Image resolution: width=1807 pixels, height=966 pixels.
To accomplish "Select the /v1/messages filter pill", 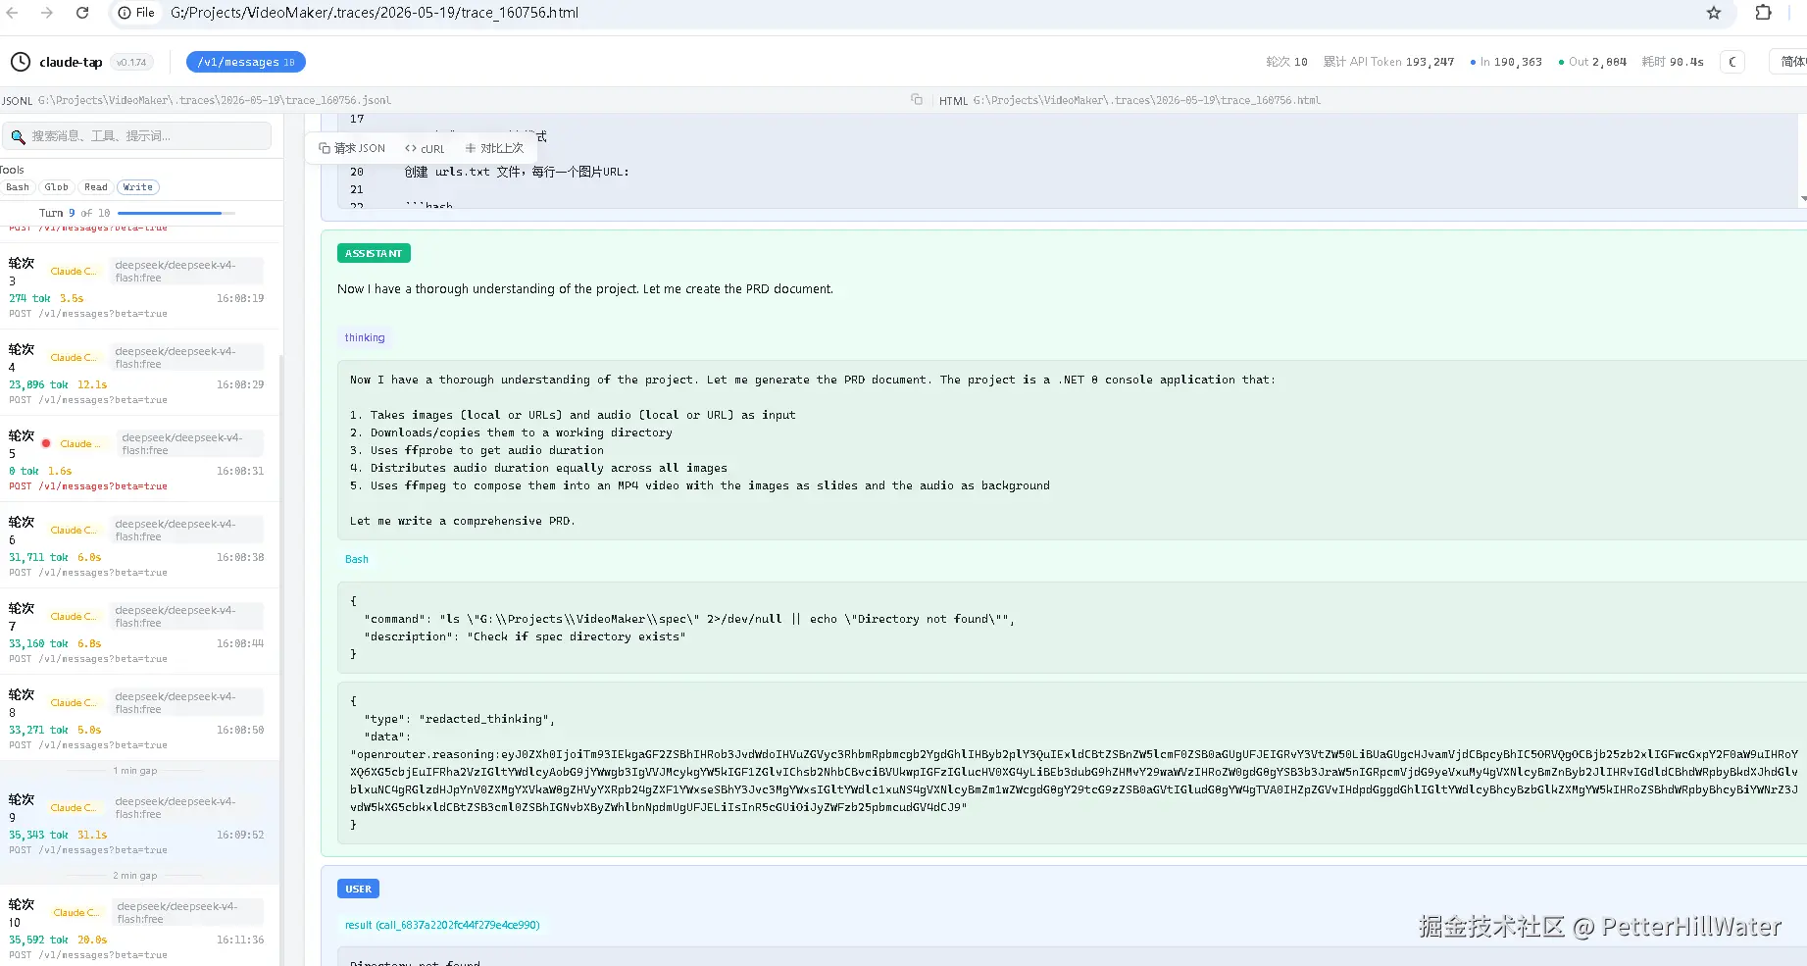I will 246,62.
